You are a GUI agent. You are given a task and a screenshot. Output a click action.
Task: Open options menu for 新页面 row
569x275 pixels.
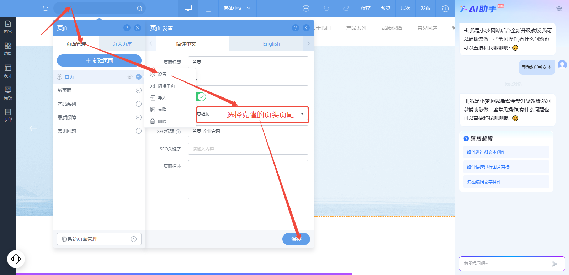(139, 90)
